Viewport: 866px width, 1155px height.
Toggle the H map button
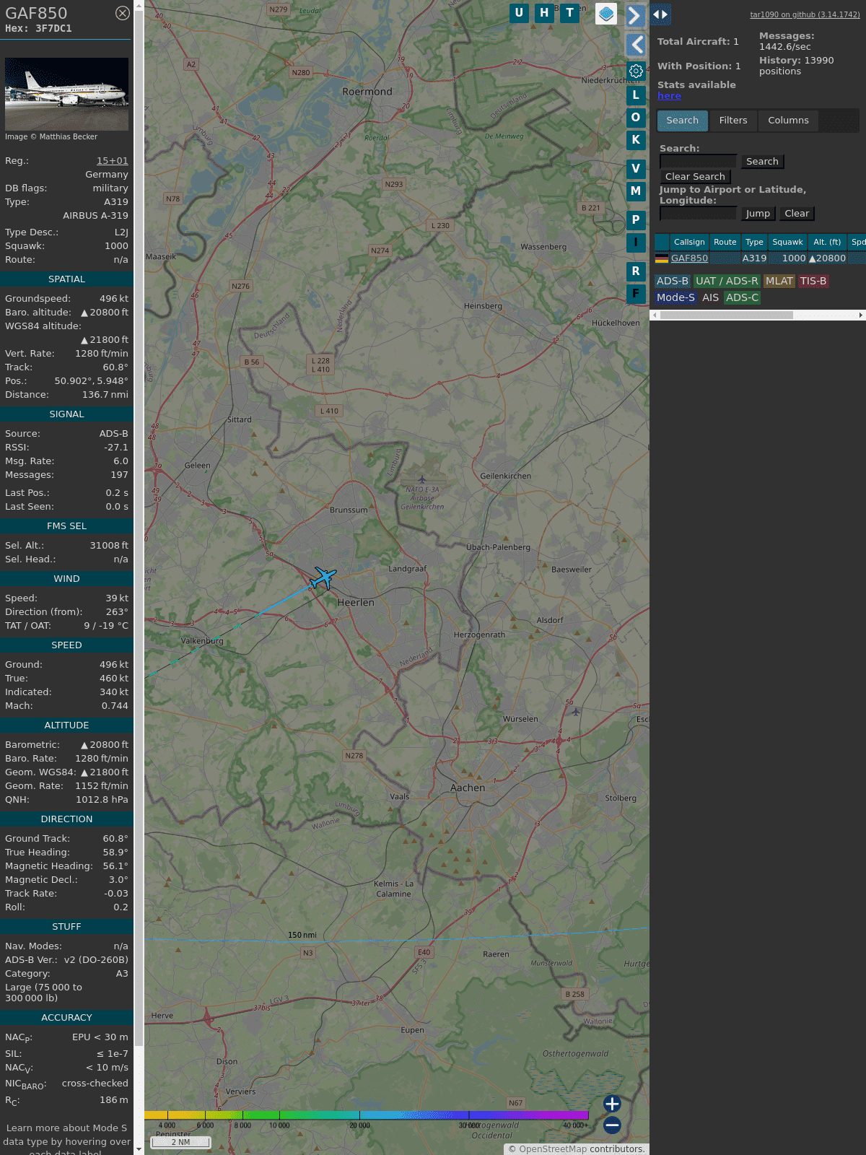(544, 13)
